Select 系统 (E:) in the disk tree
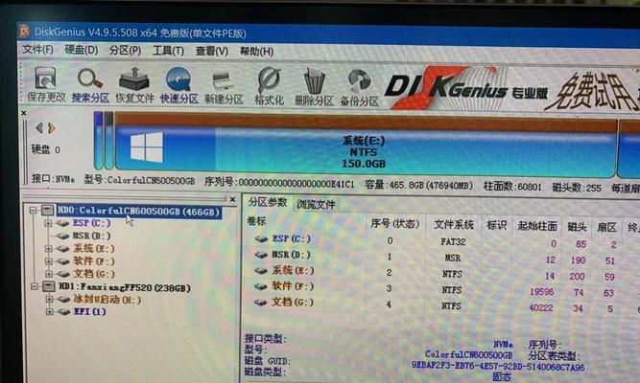The width and height of the screenshot is (640, 383). click(94, 248)
